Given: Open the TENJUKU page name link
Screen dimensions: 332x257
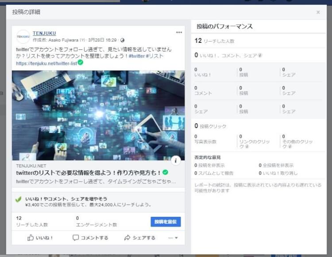Looking at the screenshot, I should pyautogui.click(x=44, y=33).
